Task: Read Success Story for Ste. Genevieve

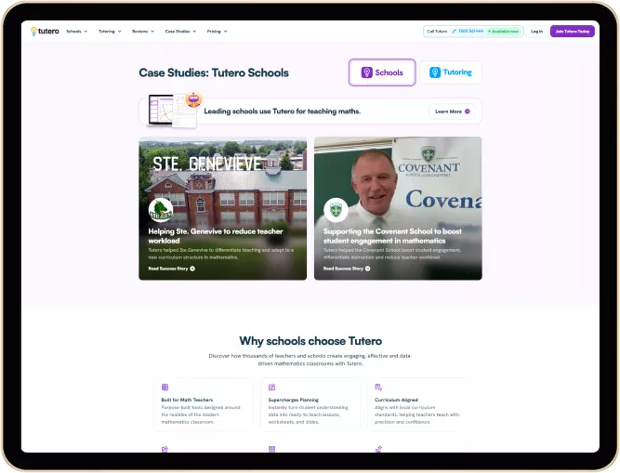Action: point(171,269)
